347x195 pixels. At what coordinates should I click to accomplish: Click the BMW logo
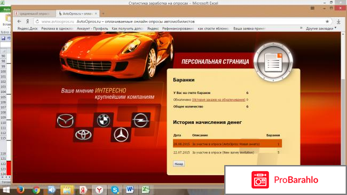[x=104, y=120]
